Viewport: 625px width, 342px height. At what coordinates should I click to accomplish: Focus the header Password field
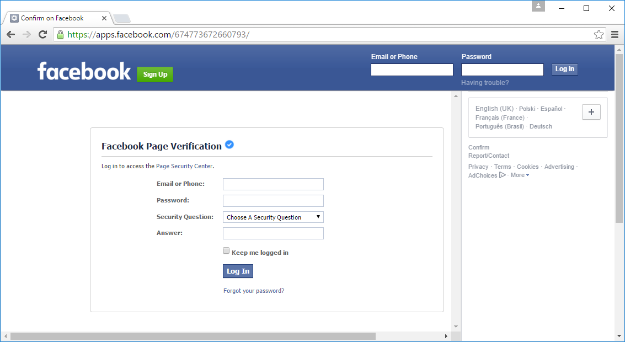coord(502,70)
